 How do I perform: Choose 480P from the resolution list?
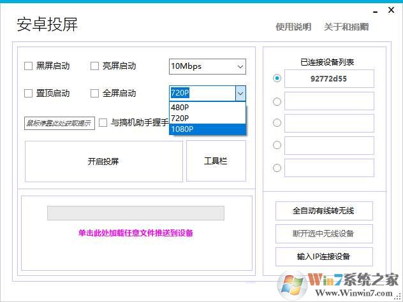[x=207, y=107]
